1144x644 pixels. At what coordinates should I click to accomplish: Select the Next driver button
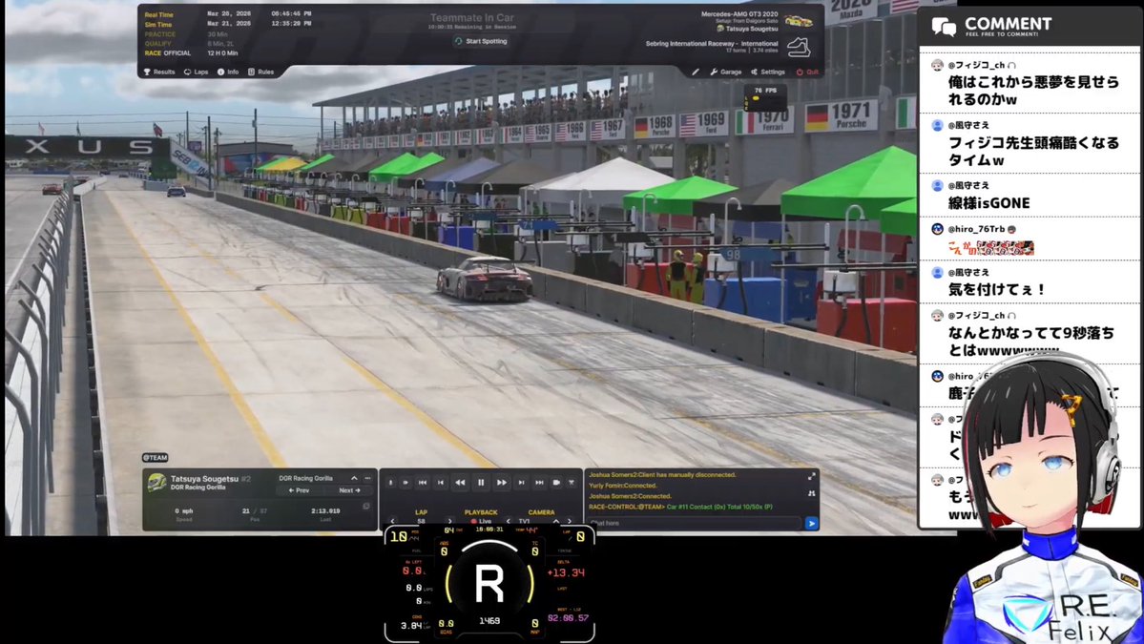[x=349, y=490]
